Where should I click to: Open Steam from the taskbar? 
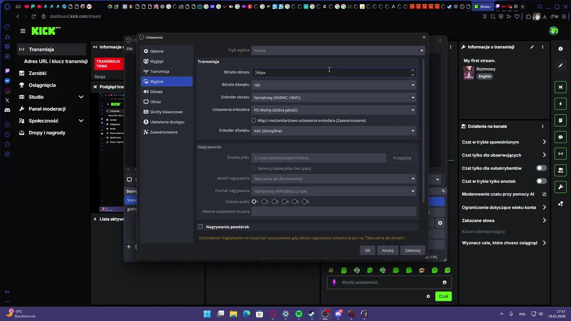pyautogui.click(x=312, y=314)
